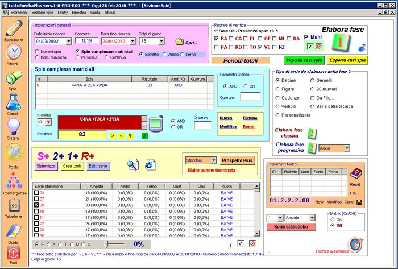The width and height of the screenshot is (398, 269).
Task: Click the Elabora fase classica 2 icon
Action: (312, 133)
